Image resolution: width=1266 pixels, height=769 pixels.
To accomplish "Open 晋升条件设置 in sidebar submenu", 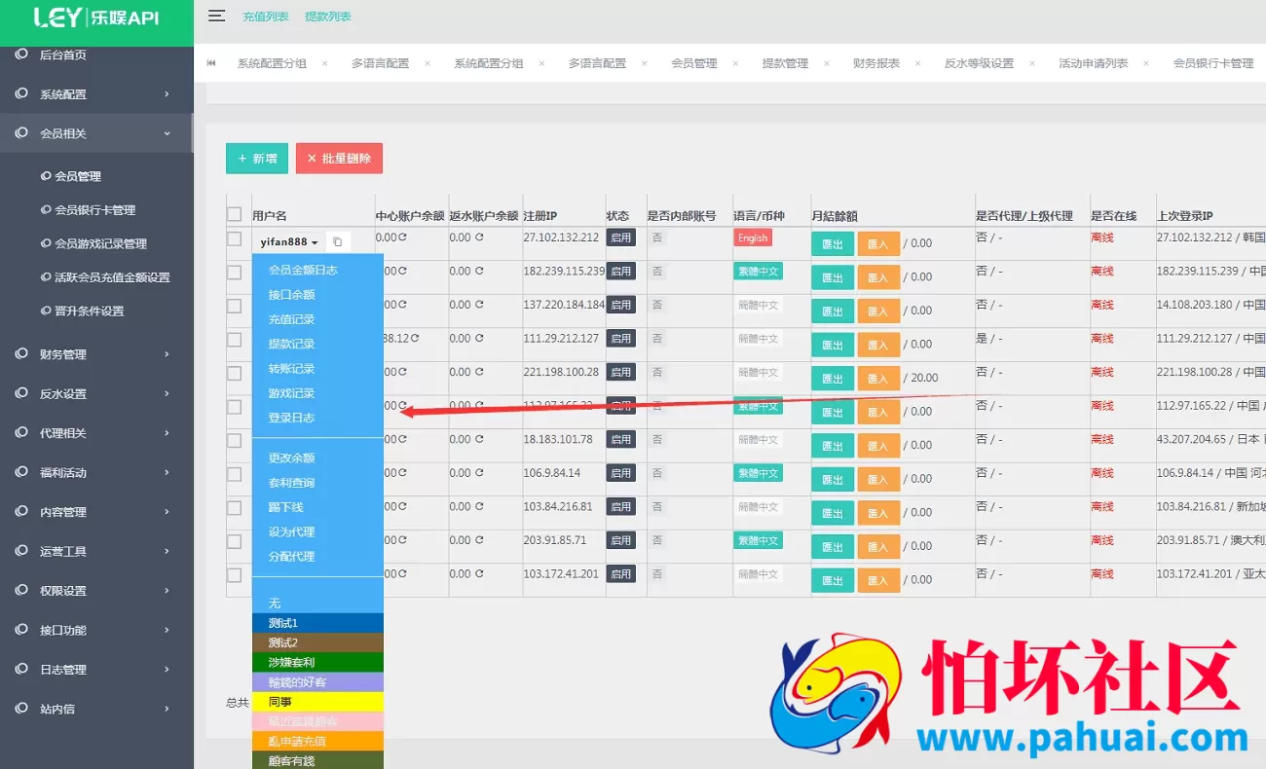I will point(89,311).
